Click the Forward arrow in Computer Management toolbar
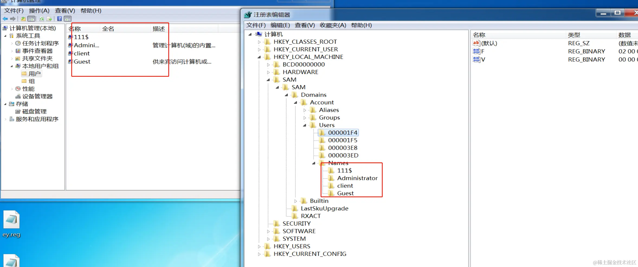Image resolution: width=638 pixels, height=267 pixels. pos(13,19)
